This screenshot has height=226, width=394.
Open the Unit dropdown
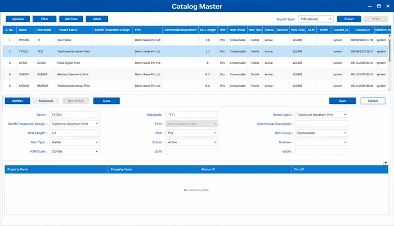click(x=192, y=133)
